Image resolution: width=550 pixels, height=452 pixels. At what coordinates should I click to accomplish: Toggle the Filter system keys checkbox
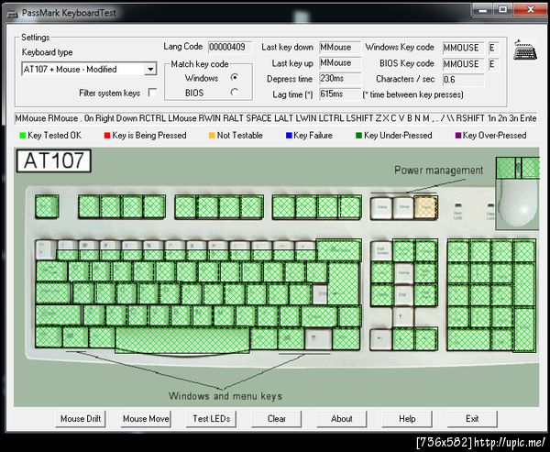pyautogui.click(x=152, y=93)
